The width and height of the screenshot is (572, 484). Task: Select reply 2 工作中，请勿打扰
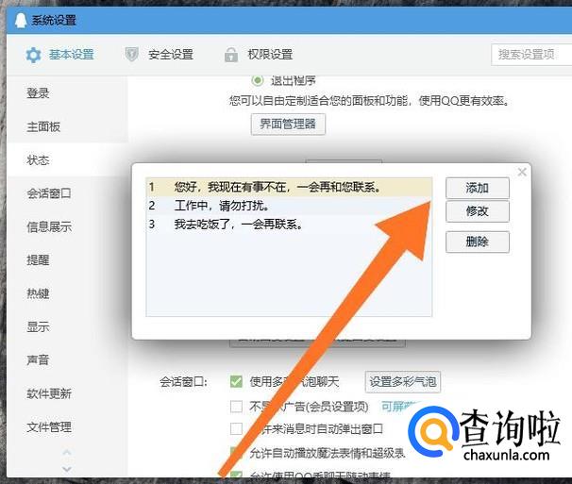point(289,206)
